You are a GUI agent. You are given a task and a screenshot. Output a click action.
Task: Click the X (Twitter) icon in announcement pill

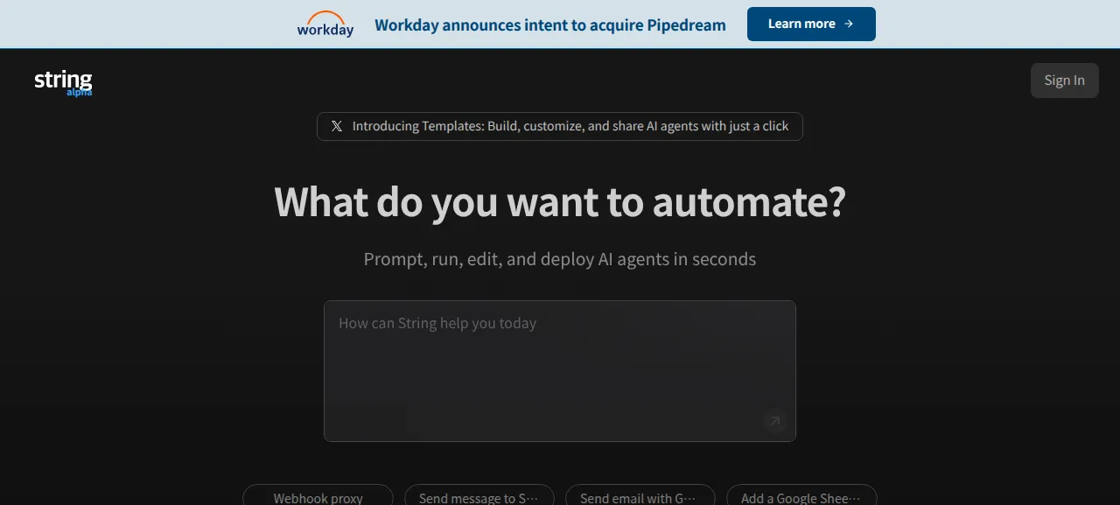pos(337,126)
